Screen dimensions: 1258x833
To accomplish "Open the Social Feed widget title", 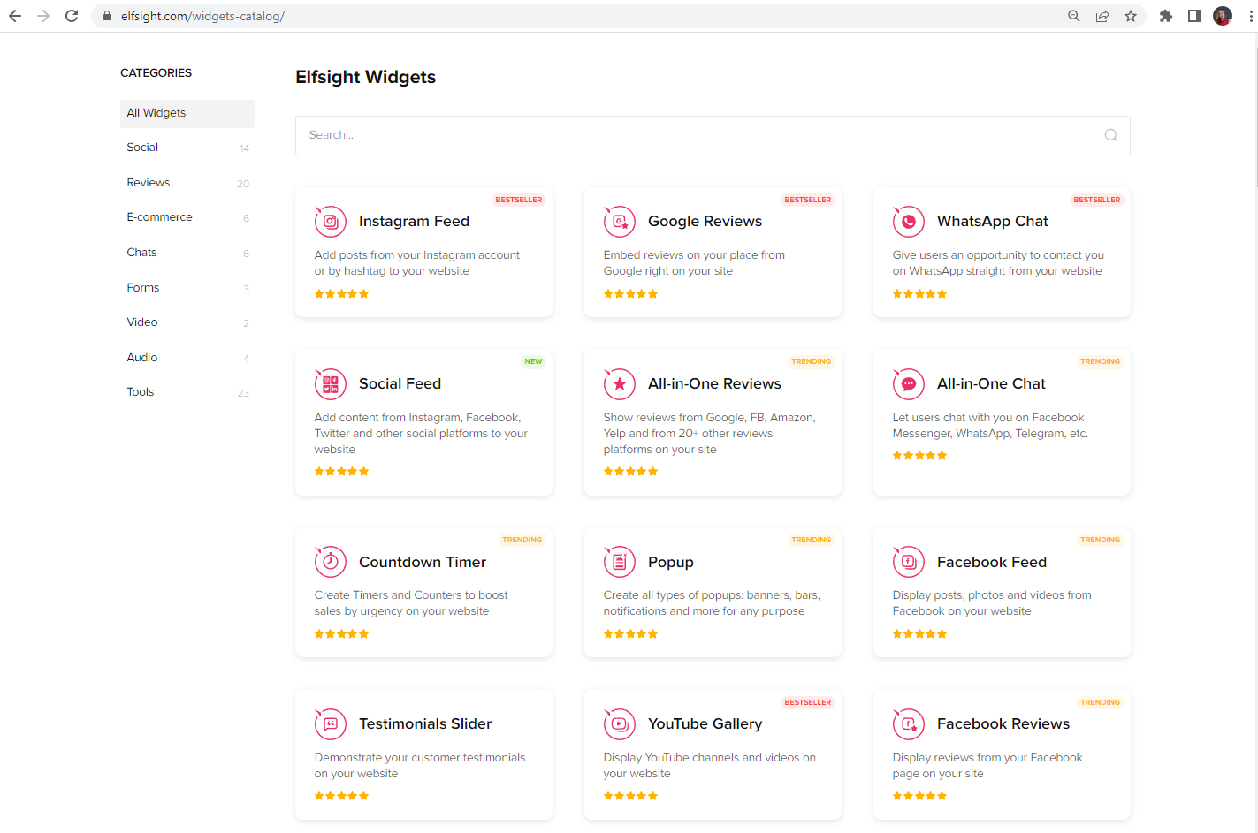I will click(400, 384).
